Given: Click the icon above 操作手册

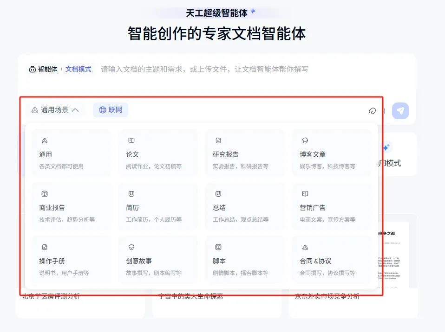Looking at the screenshot, I should [45, 247].
